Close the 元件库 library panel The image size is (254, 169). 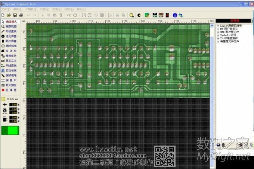pyautogui.click(x=251, y=21)
